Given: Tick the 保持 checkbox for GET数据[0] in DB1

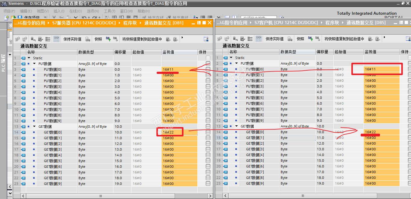Looking at the screenshot, I should pyautogui.click(x=208, y=132).
